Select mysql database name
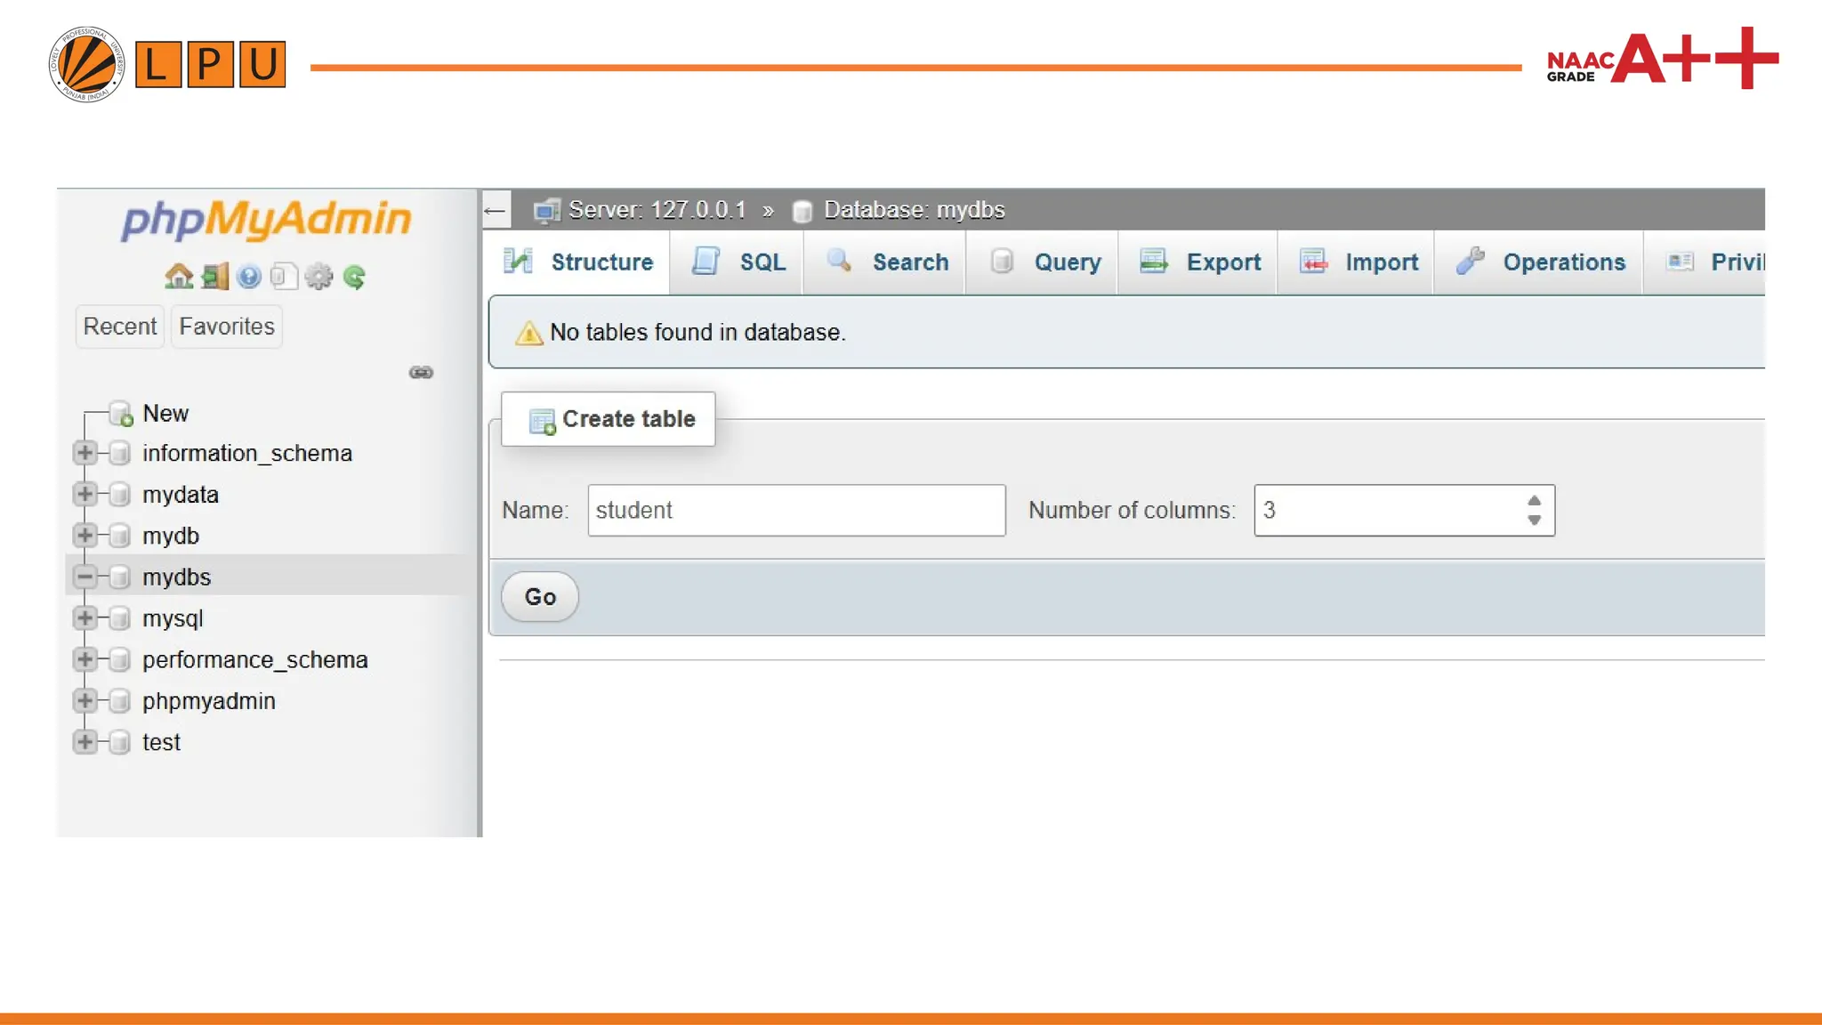This screenshot has height=1025, width=1822. point(173,619)
